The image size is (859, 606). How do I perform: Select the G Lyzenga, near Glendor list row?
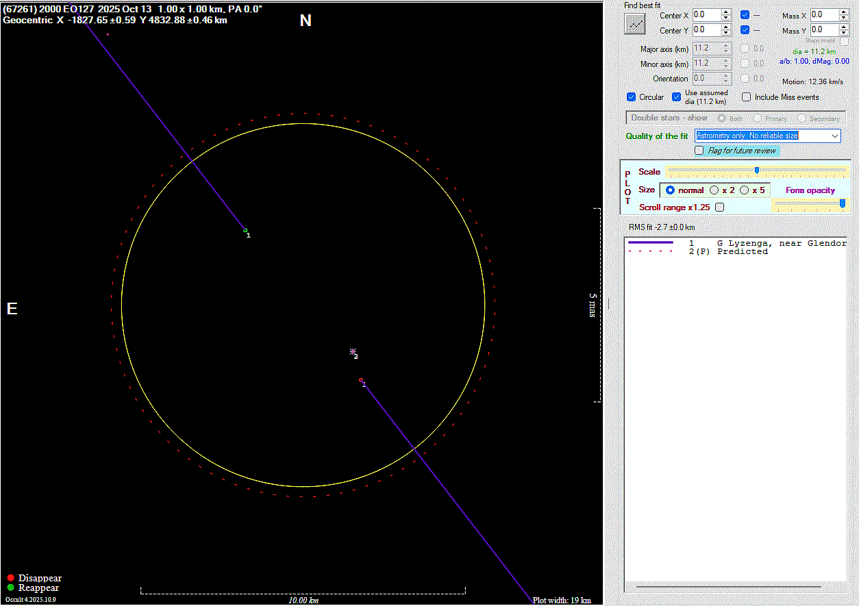(737, 243)
